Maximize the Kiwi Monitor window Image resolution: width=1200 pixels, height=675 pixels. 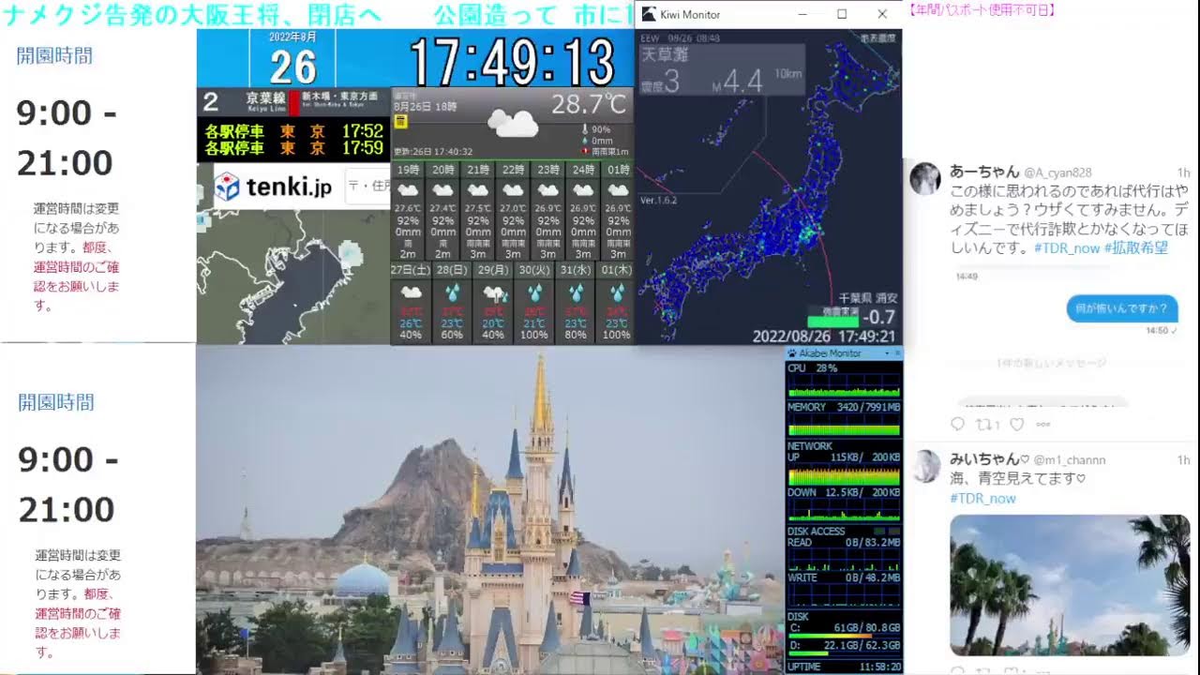tap(842, 14)
